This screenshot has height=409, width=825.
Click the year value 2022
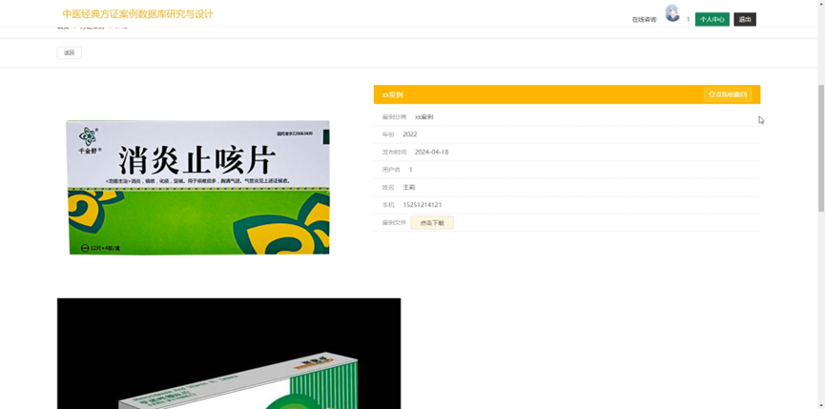tap(410, 134)
